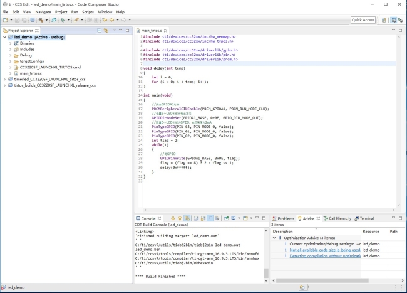Viewport: 407px width, 293px height.
Task: Open the Project menu
Action: click(x=61, y=12)
